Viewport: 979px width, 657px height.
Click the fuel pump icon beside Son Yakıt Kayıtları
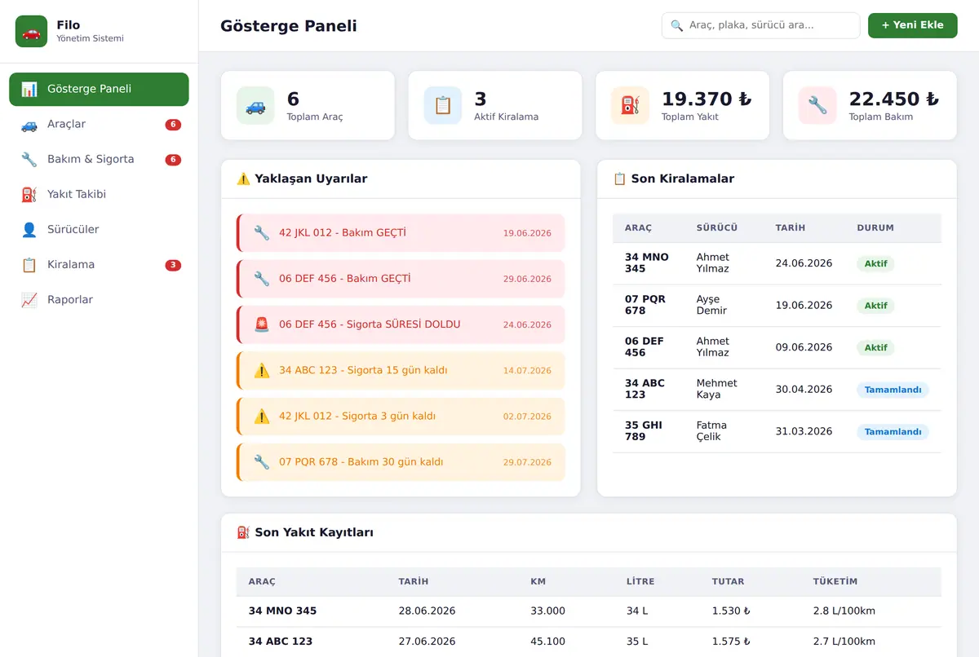pos(243,532)
